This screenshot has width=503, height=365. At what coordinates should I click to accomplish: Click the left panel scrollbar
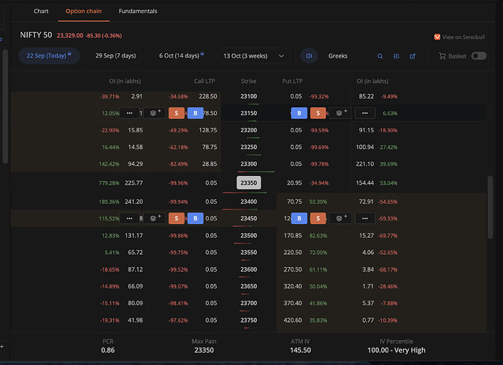tap(5, 106)
